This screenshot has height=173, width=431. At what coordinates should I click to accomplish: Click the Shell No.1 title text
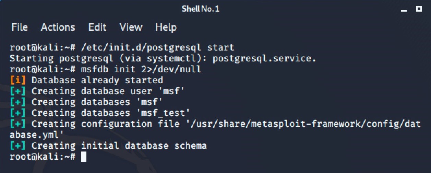click(x=200, y=9)
